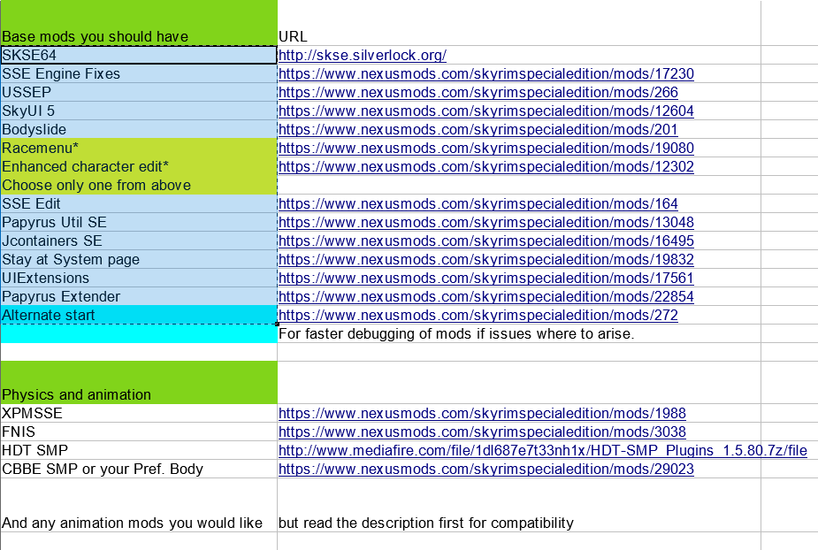
Task: Open SSE Engine Fixes mod link 17230
Action: click(x=485, y=74)
